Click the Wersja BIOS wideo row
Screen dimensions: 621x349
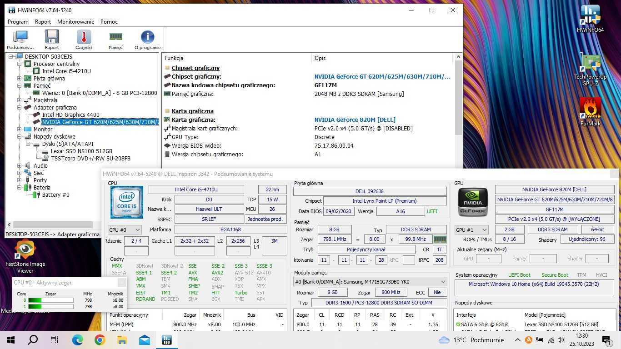pos(308,146)
